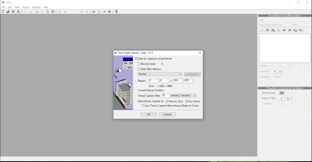The height and width of the screenshot is (162, 312).
Task: Click the Render arrow toolbar icon
Action: click(x=104, y=12)
